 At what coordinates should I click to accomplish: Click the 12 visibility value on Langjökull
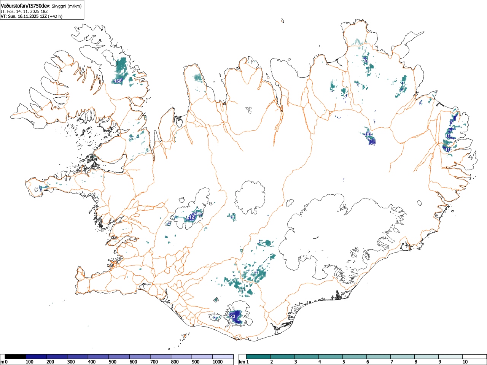point(192,217)
